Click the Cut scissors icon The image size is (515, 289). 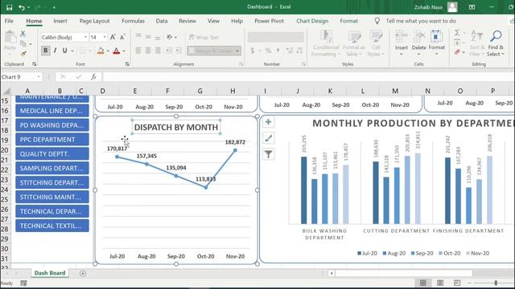tap(23, 34)
